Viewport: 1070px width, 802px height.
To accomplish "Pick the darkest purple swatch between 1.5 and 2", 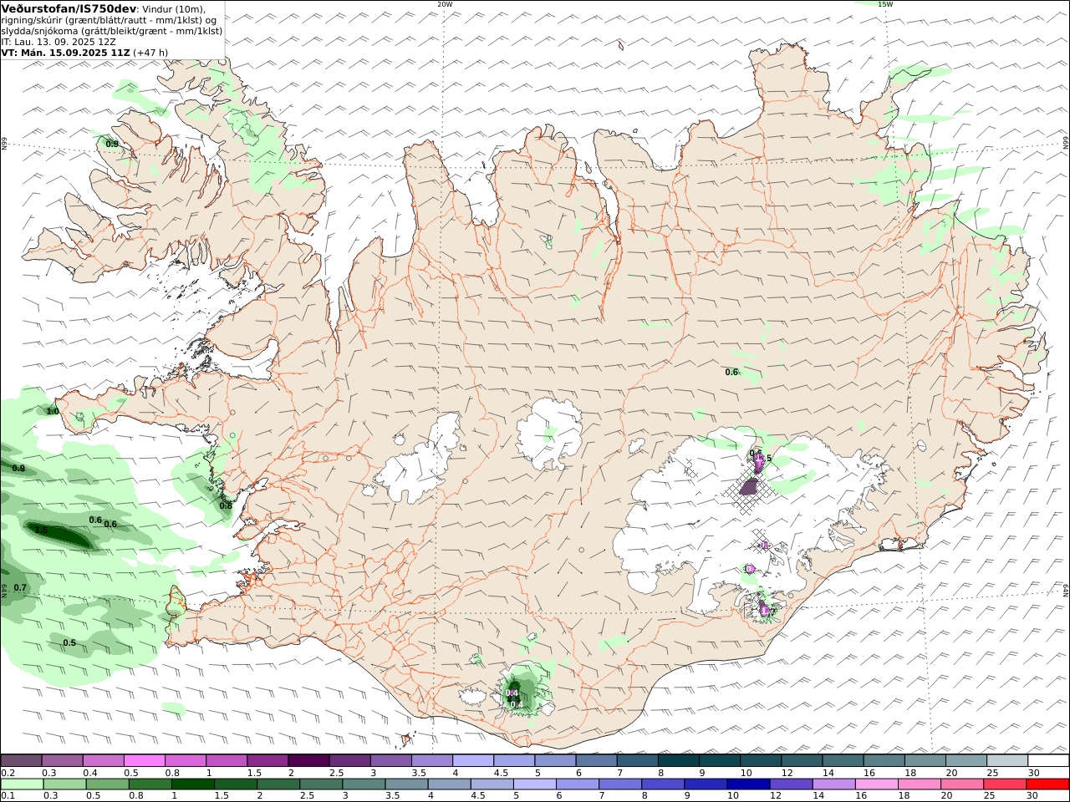I will (308, 761).
